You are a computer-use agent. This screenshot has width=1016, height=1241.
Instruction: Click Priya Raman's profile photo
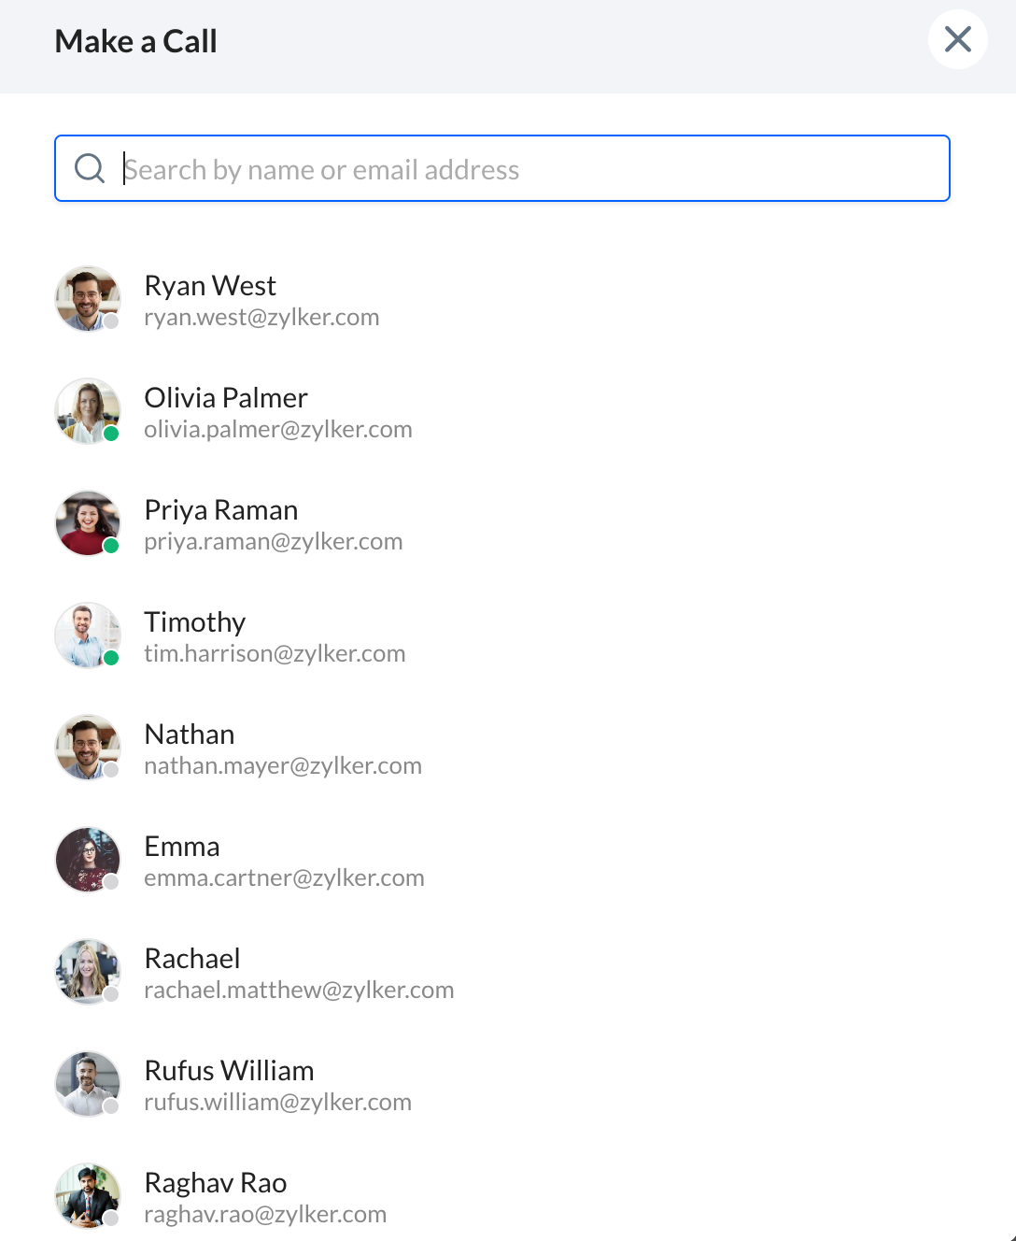coord(88,523)
